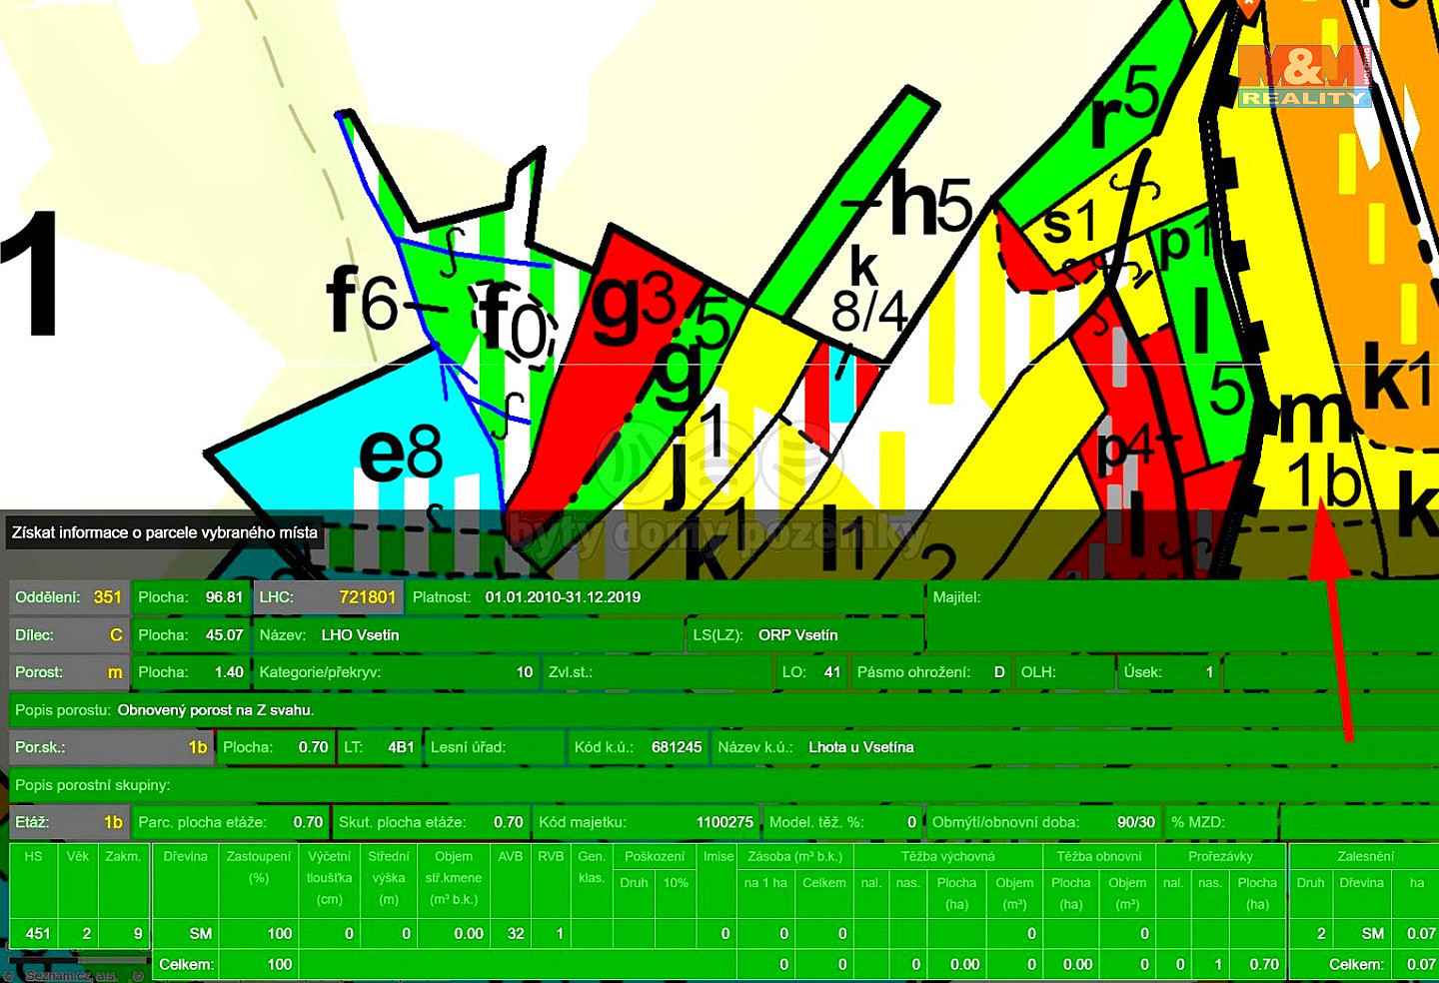This screenshot has width=1439, height=983.
Task: Click the Pásmo ohrožení value D
Action: pos(999,672)
